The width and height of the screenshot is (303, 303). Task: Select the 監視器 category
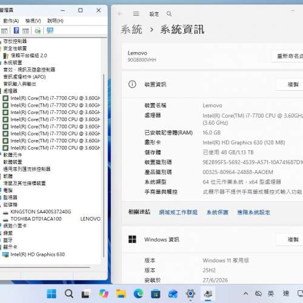10,198
